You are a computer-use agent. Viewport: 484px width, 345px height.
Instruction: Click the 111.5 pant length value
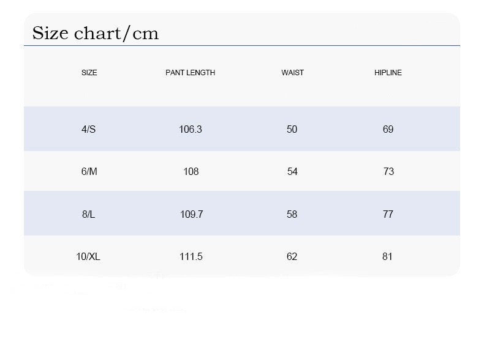[x=191, y=256]
